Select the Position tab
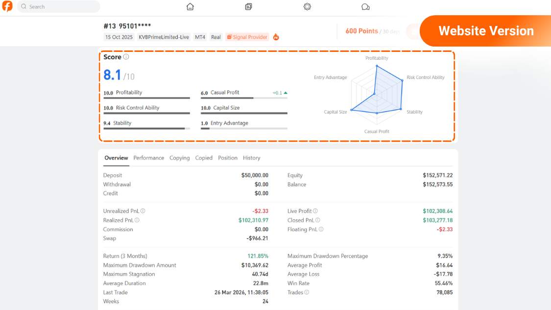Image resolution: width=551 pixels, height=310 pixels. coord(227,158)
